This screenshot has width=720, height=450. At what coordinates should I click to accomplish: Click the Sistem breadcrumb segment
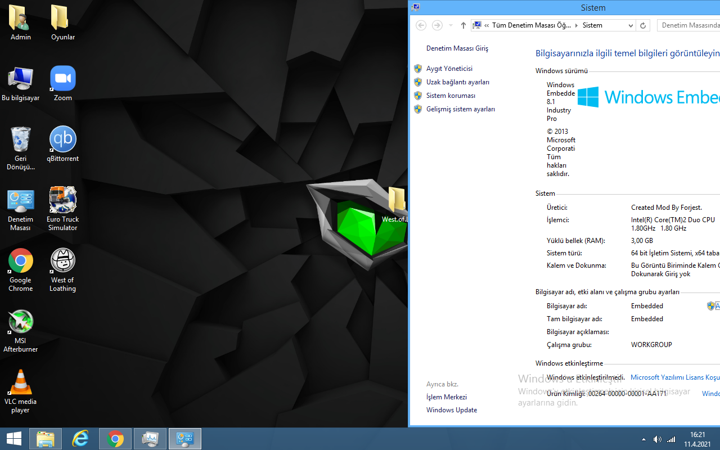(592, 25)
